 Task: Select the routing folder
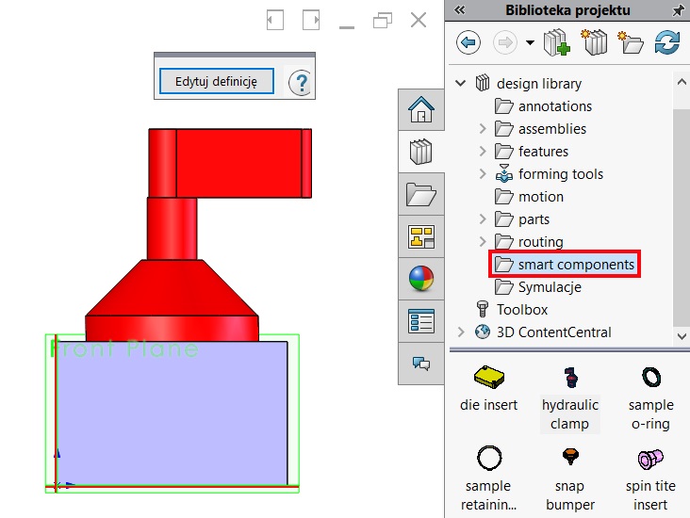pyautogui.click(x=541, y=242)
